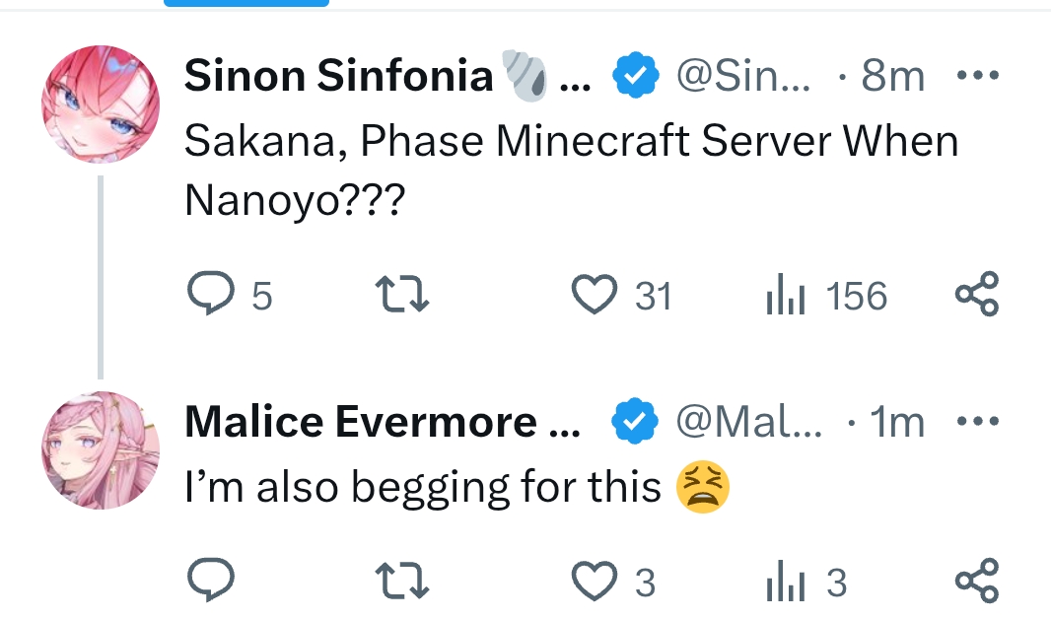Share Malice Evermore's reply
Image resolution: width=1051 pixels, height=619 pixels.
click(x=977, y=583)
